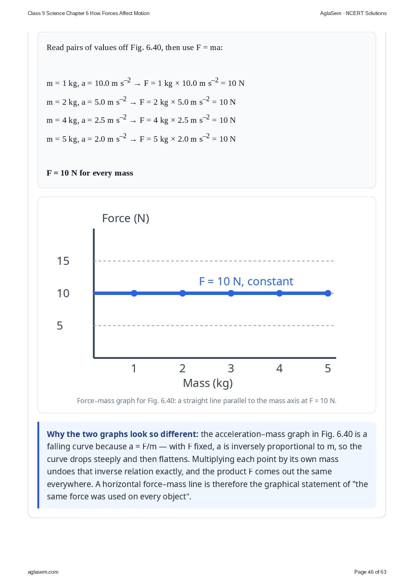Click the Force (N) axis title

tap(125, 218)
